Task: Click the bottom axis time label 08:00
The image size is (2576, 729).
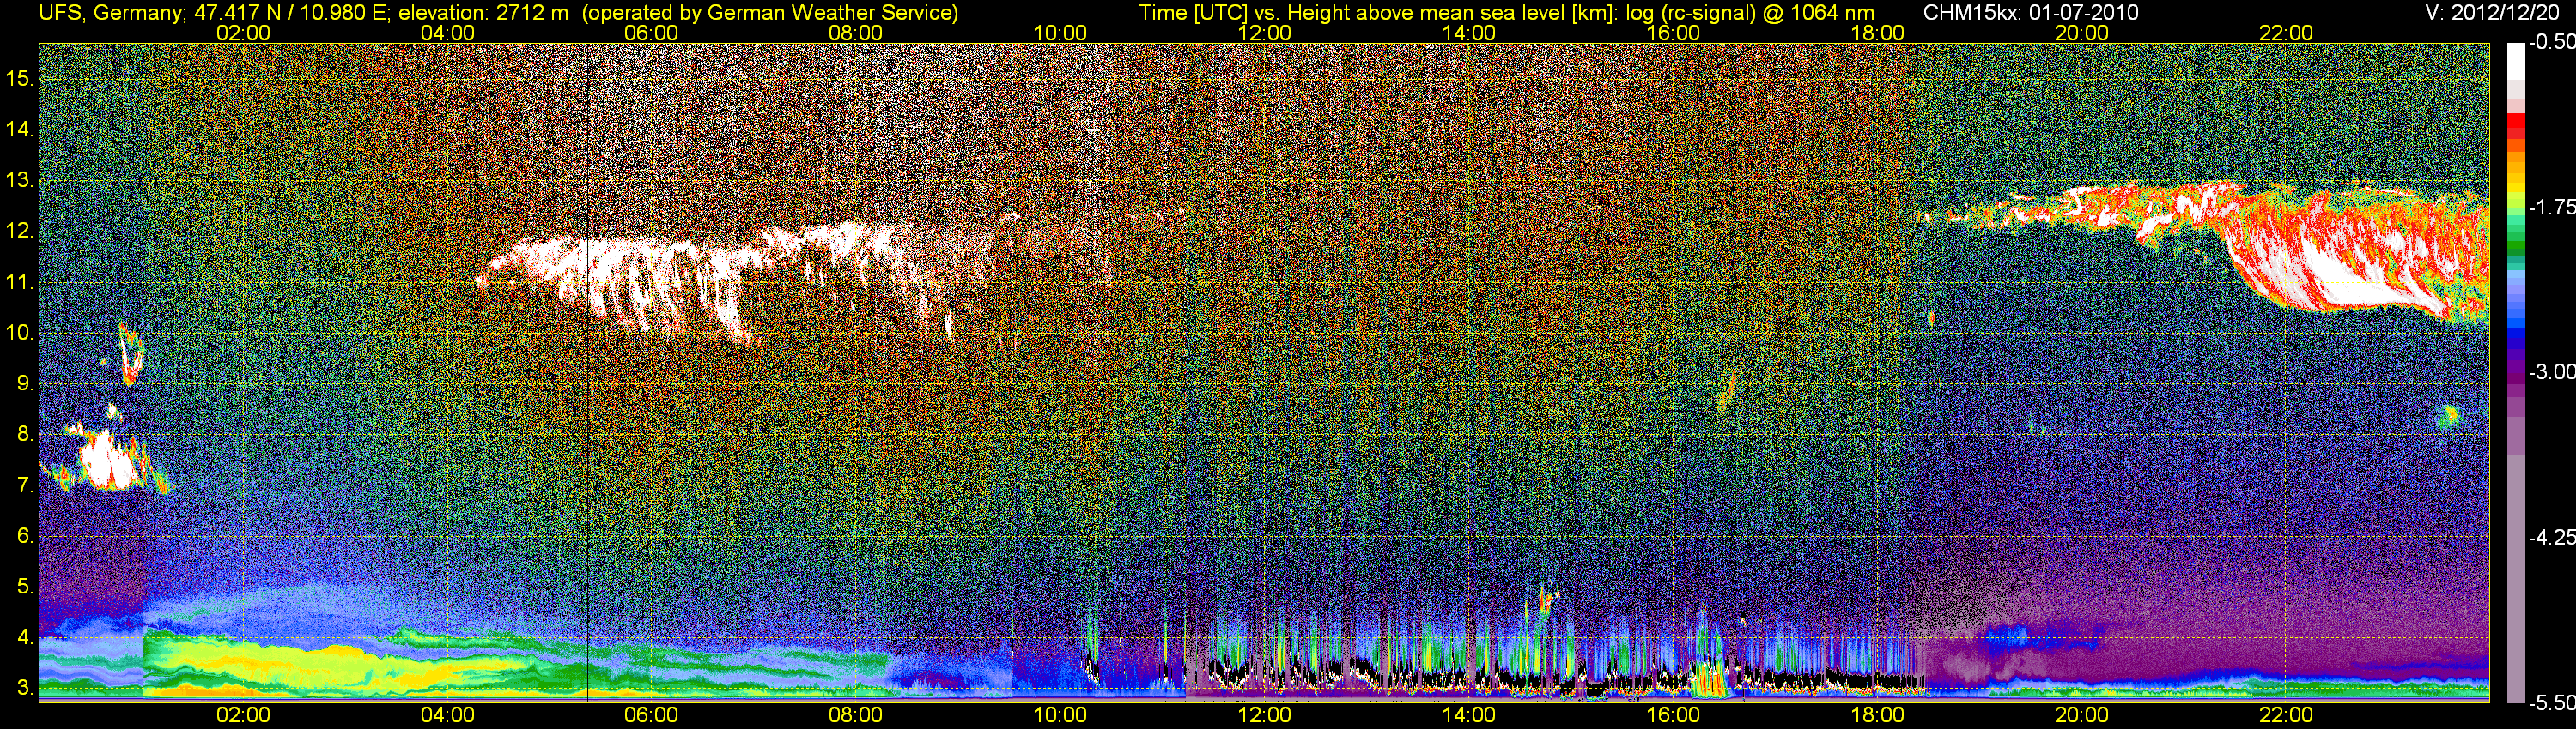Action: [x=855, y=715]
